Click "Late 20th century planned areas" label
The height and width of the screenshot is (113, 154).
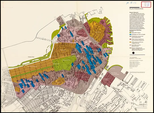click(x=136, y=45)
